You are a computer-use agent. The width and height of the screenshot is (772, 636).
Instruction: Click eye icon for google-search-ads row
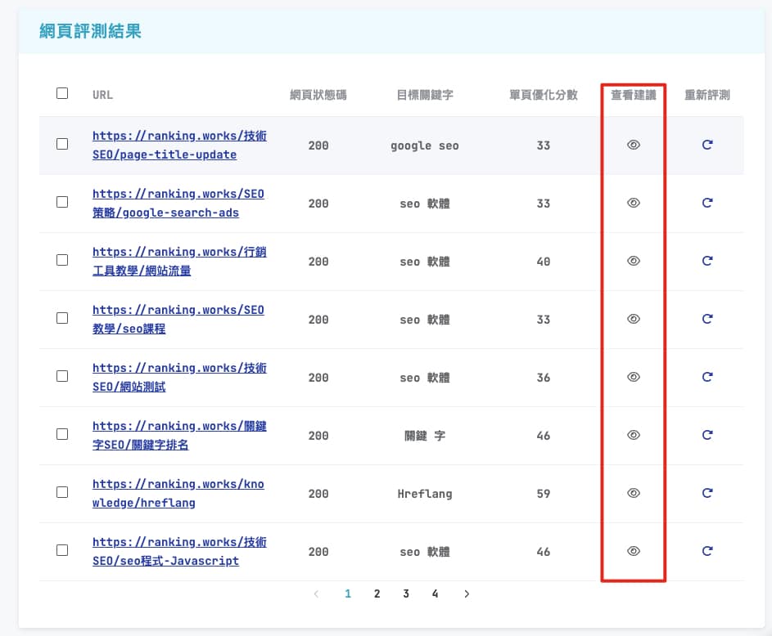(x=633, y=203)
